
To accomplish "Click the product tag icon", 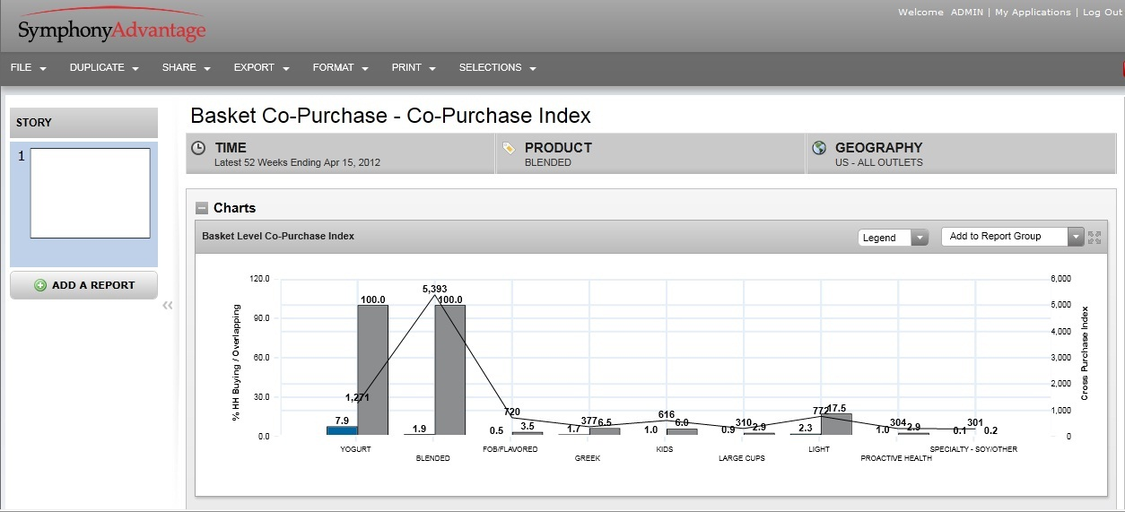I will tap(509, 148).
